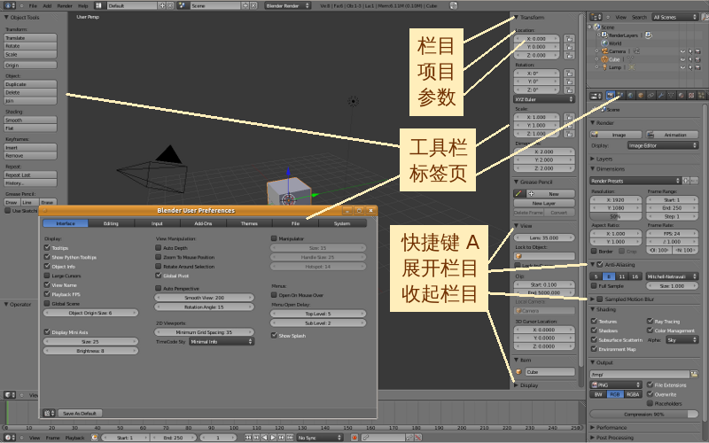Open the Image Editor display dropdown
The width and height of the screenshot is (709, 443).
click(663, 145)
